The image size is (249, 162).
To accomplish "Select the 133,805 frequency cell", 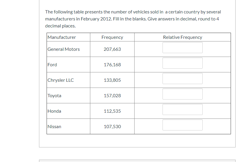I will tap(112, 80).
